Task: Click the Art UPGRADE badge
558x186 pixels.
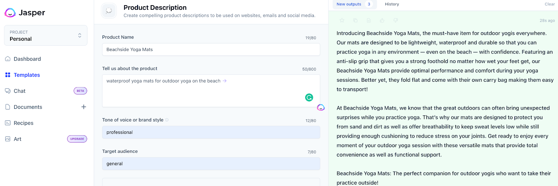Action: 77,139
